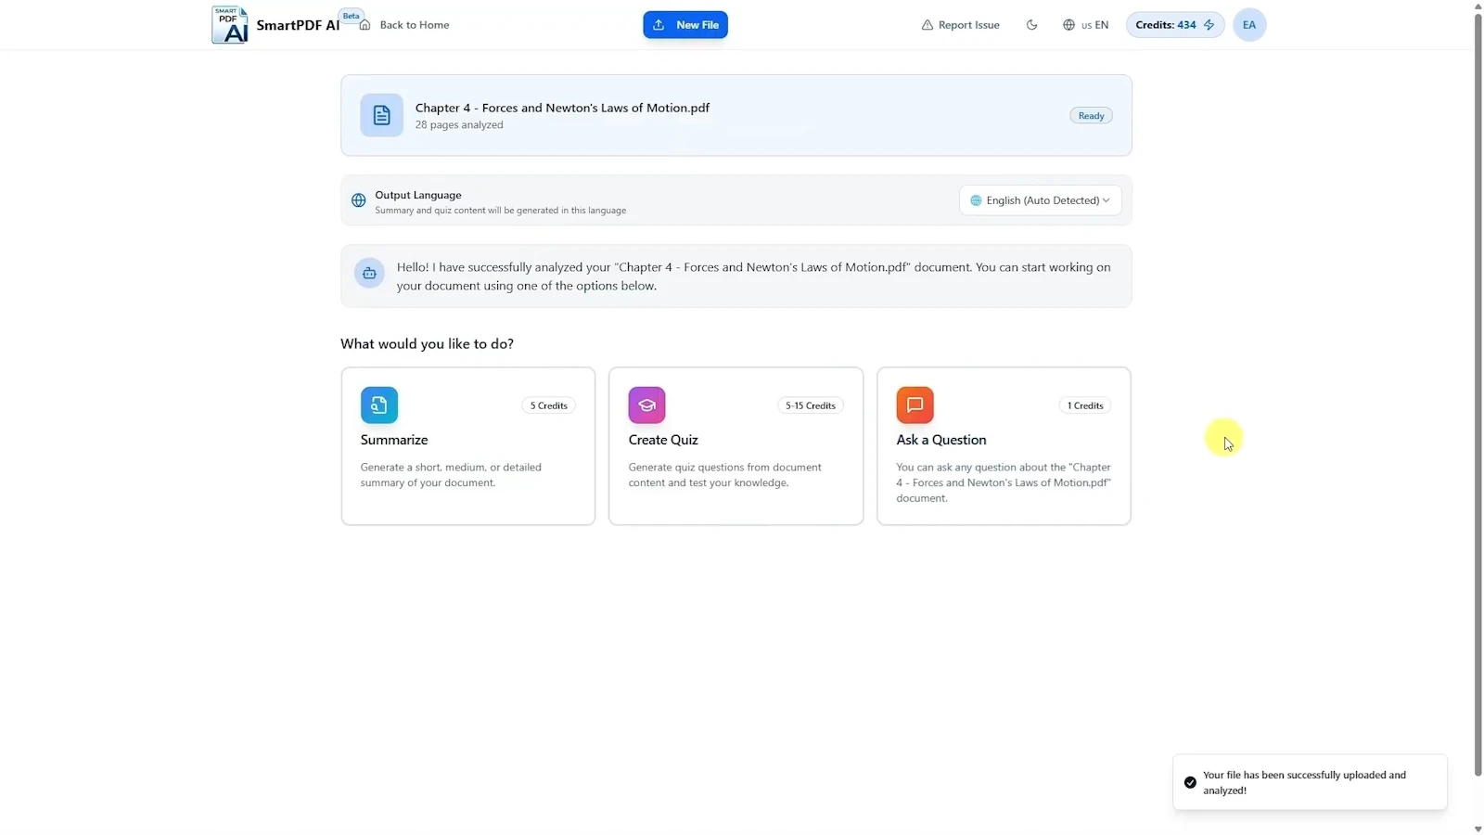Click the Back to Home link

coord(414,25)
